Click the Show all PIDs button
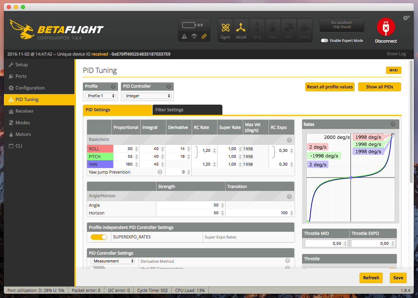Viewport: 418px width, 298px height. point(379,87)
